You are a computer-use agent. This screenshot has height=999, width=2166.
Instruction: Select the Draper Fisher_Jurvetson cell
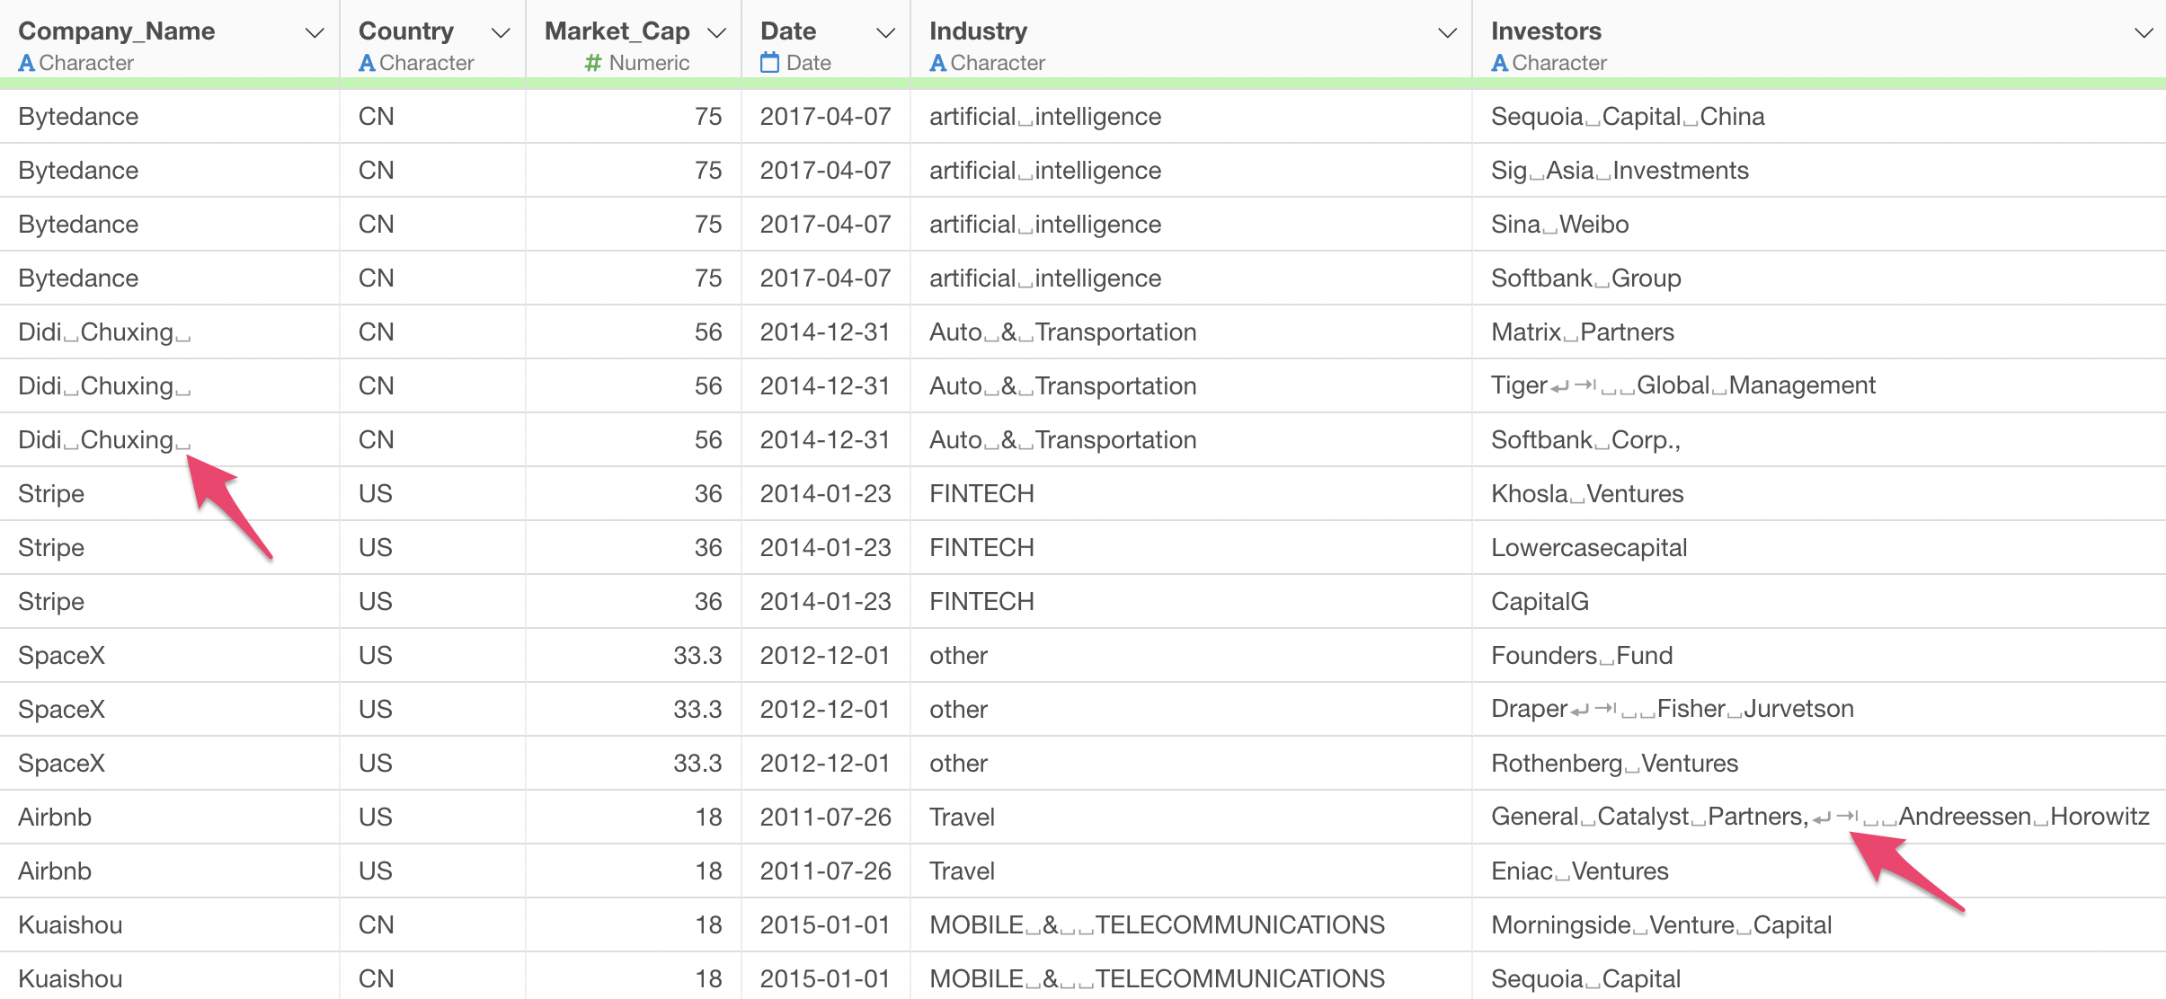1819,710
